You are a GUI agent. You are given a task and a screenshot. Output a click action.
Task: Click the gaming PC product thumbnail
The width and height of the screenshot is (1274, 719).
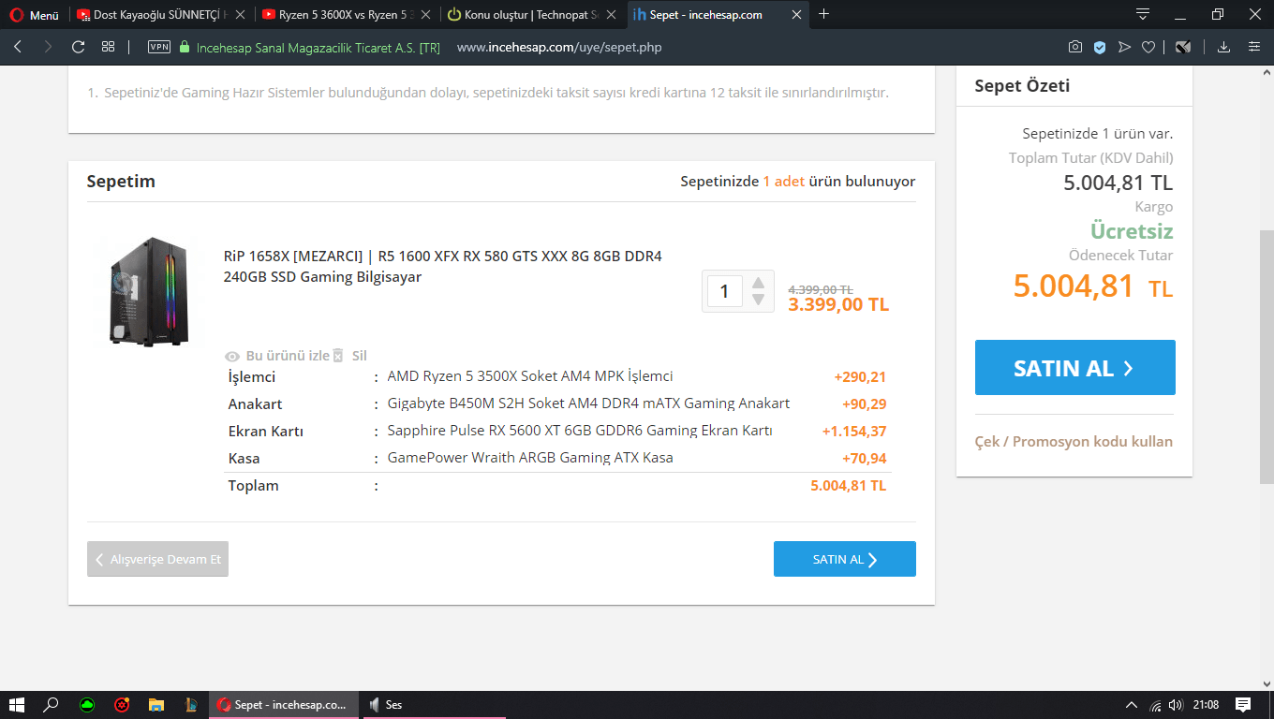[x=148, y=291]
